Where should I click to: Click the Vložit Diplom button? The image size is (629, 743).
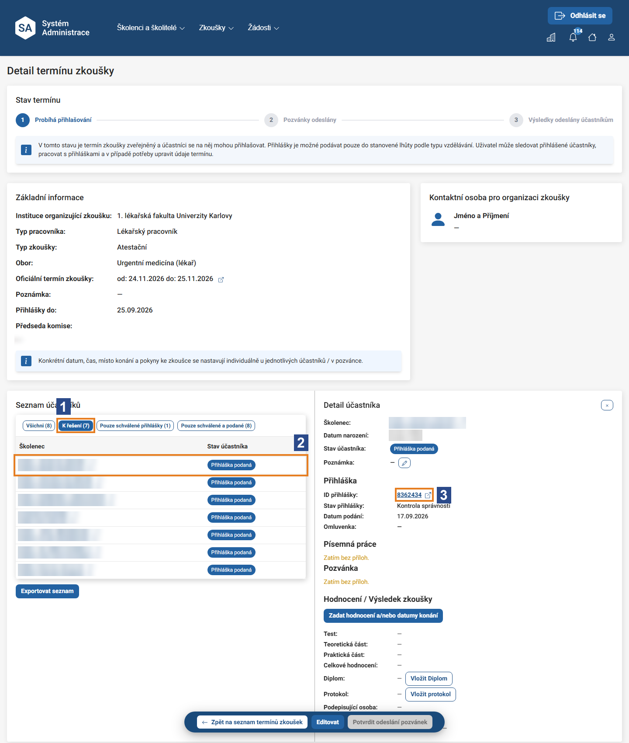pos(429,679)
